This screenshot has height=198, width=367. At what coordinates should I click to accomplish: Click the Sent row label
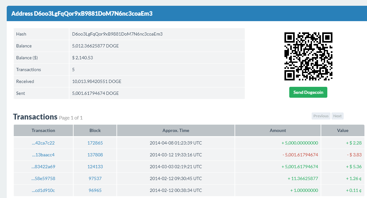[x=20, y=93]
